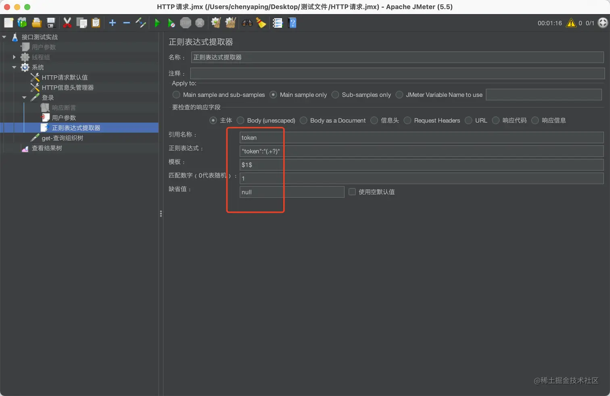Select 查看结果树 listener

tap(47, 148)
